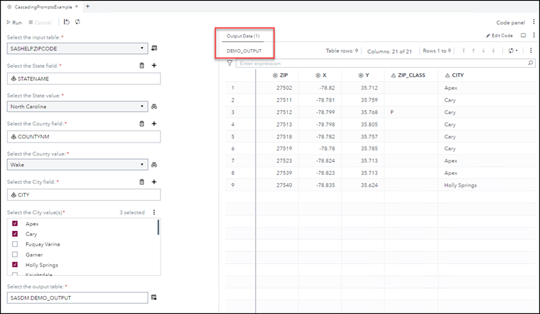Expand the SASHELP.ZIPCODE input table dropdown
The width and height of the screenshot is (540, 314).
click(x=142, y=48)
